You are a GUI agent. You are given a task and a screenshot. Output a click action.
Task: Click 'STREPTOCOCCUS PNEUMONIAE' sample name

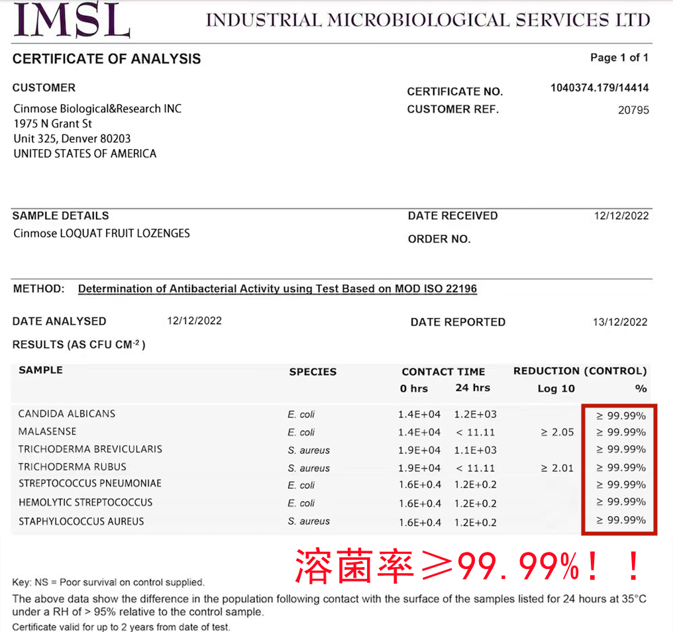click(x=90, y=484)
